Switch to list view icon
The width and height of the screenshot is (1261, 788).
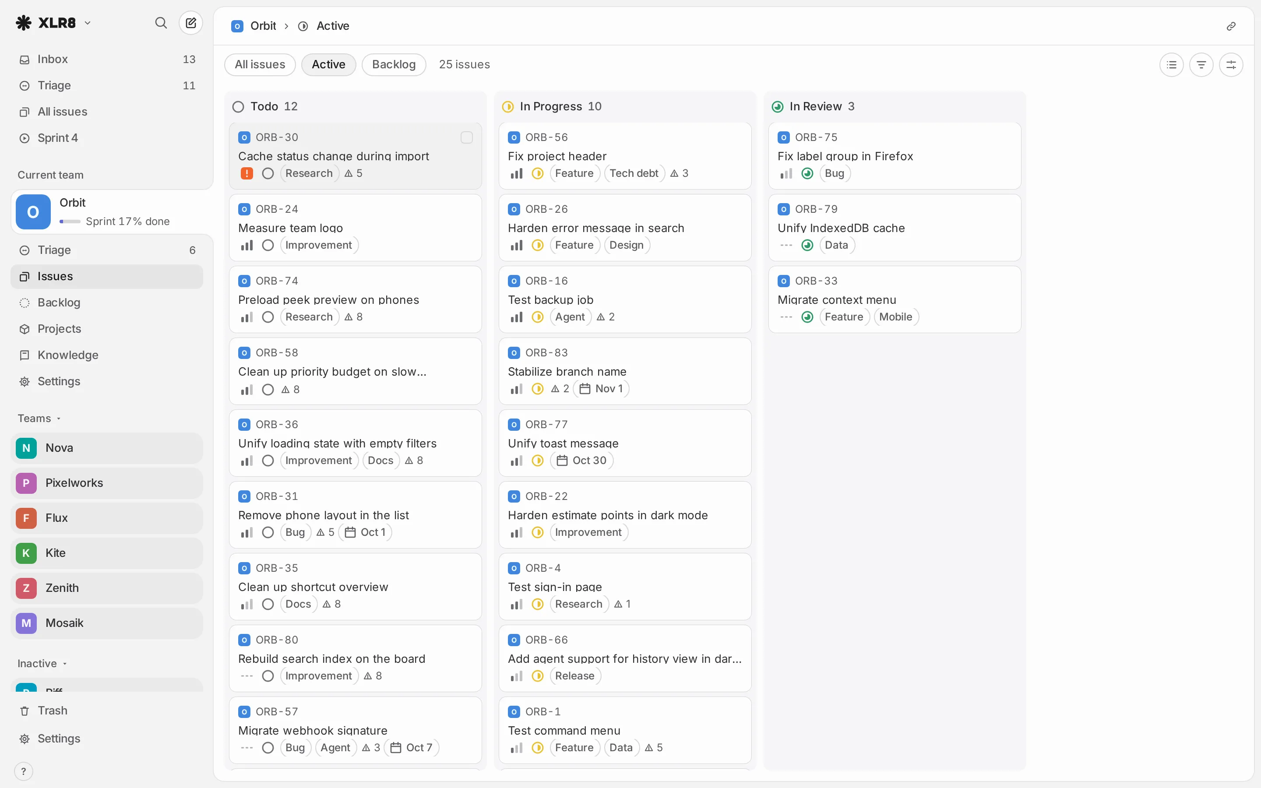pos(1171,65)
